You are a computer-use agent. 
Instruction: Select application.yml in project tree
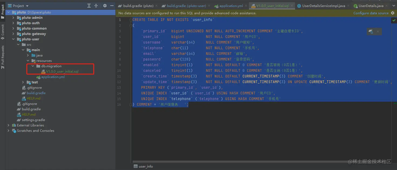[53, 77]
